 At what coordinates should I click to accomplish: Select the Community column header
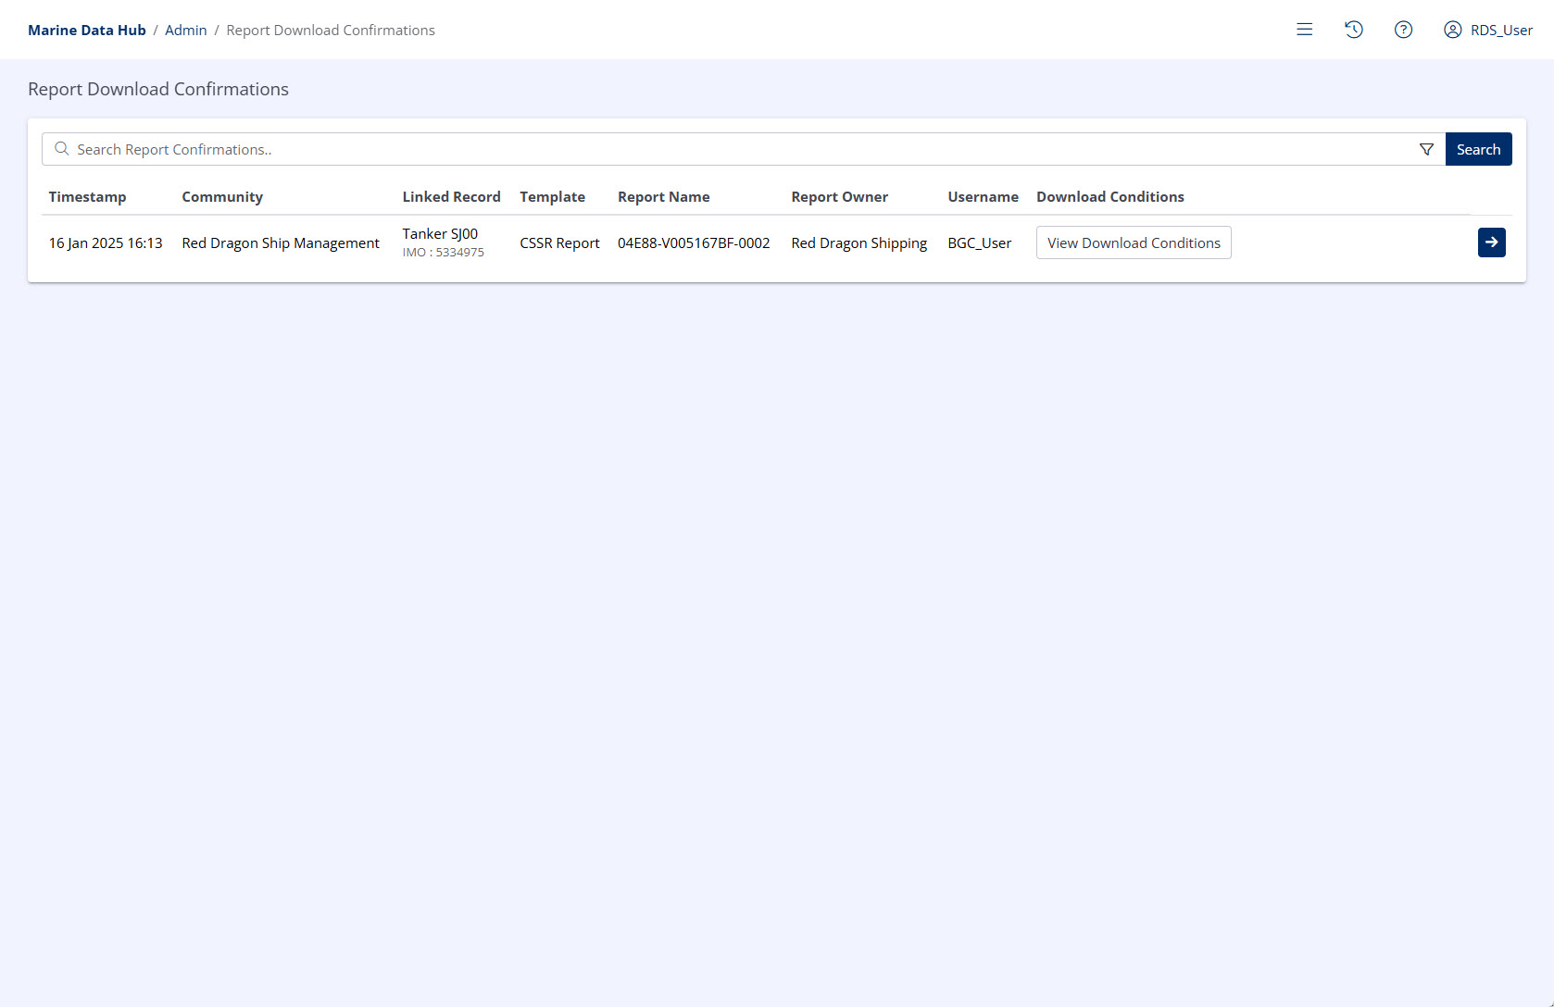coord(222,196)
